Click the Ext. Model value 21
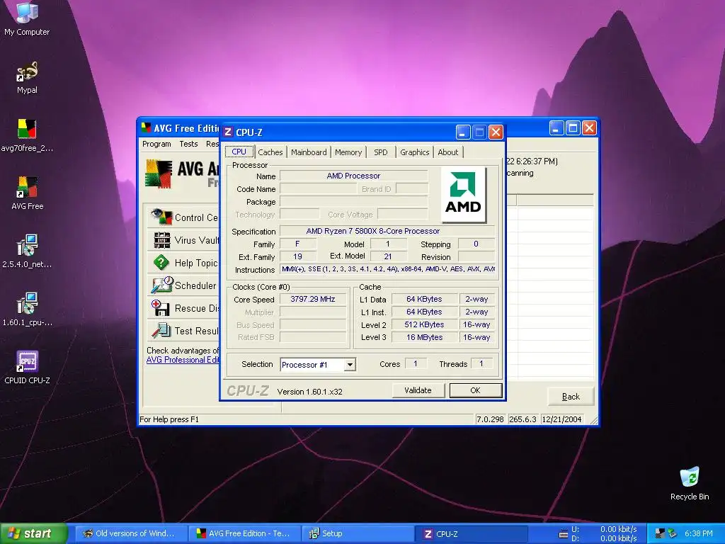 pyautogui.click(x=388, y=256)
